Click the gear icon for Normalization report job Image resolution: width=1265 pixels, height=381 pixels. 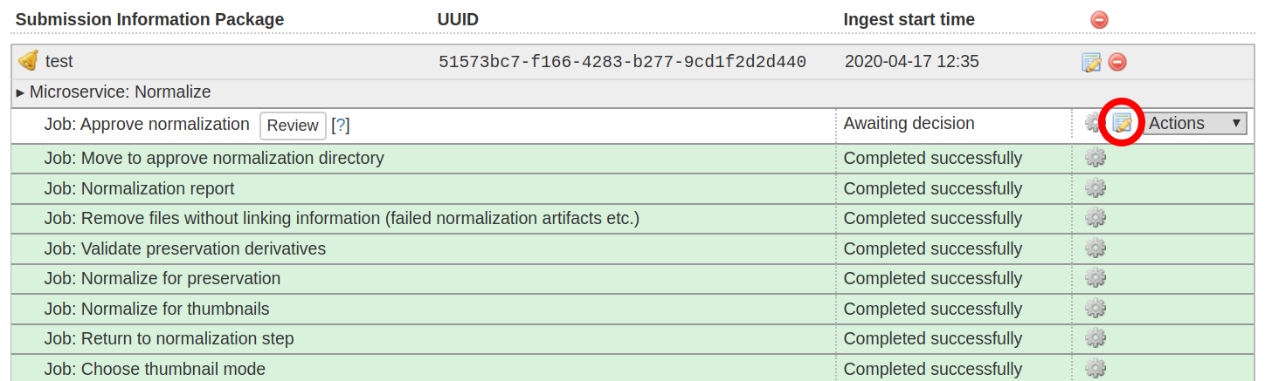[1095, 188]
